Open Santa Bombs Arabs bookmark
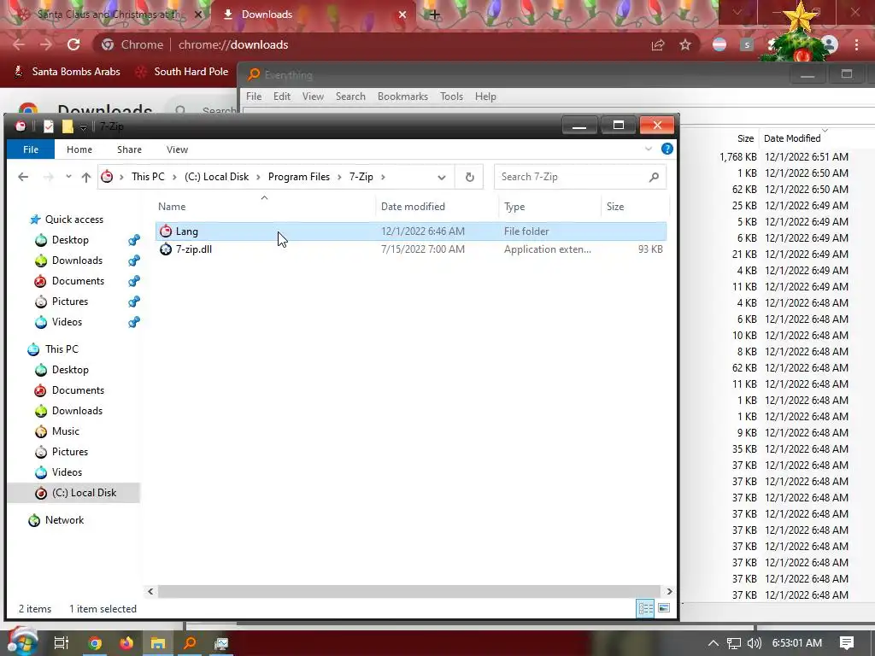875x656 pixels. coord(67,72)
